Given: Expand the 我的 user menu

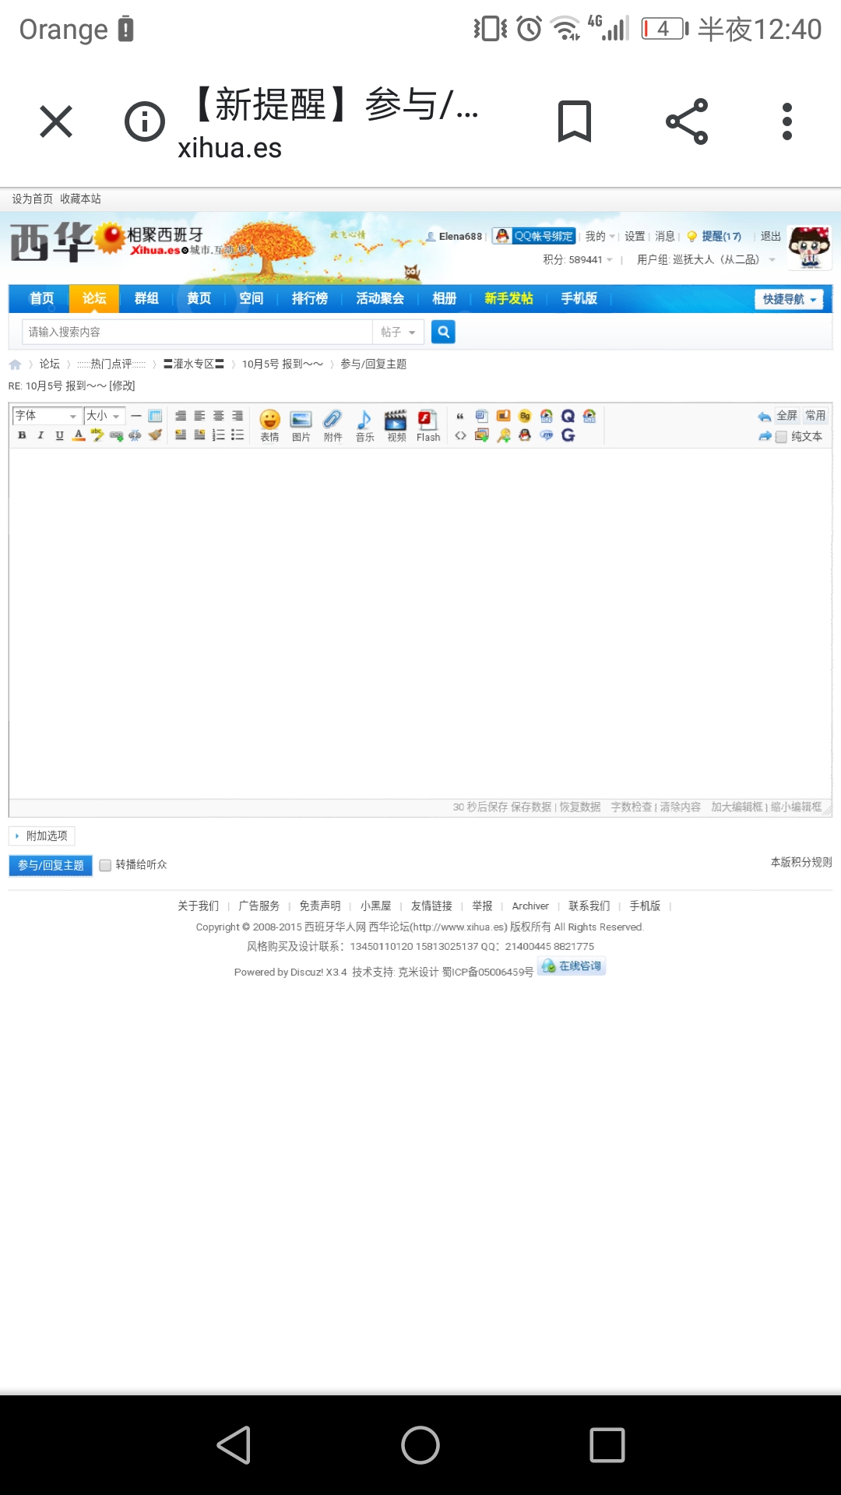Looking at the screenshot, I should pos(600,236).
